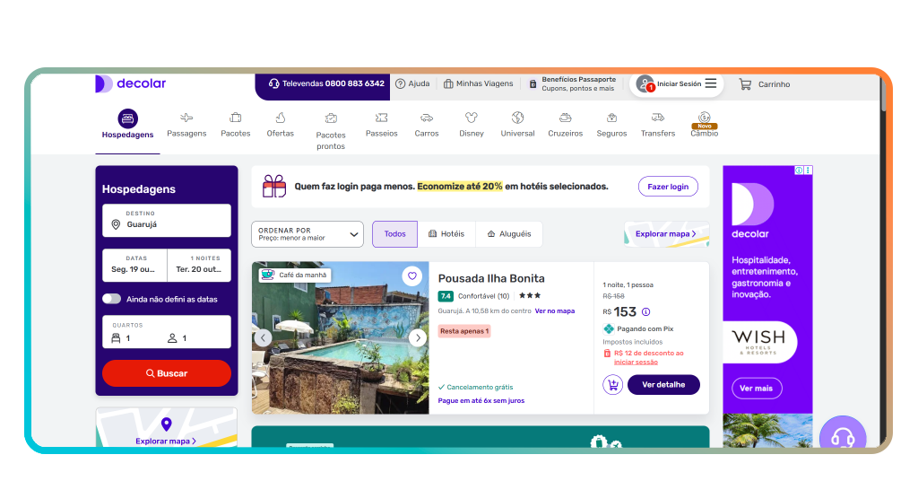The width and height of the screenshot is (918, 481).
Task: Favorite Pousada Ilha Bonita with heart
Action: [x=412, y=275]
